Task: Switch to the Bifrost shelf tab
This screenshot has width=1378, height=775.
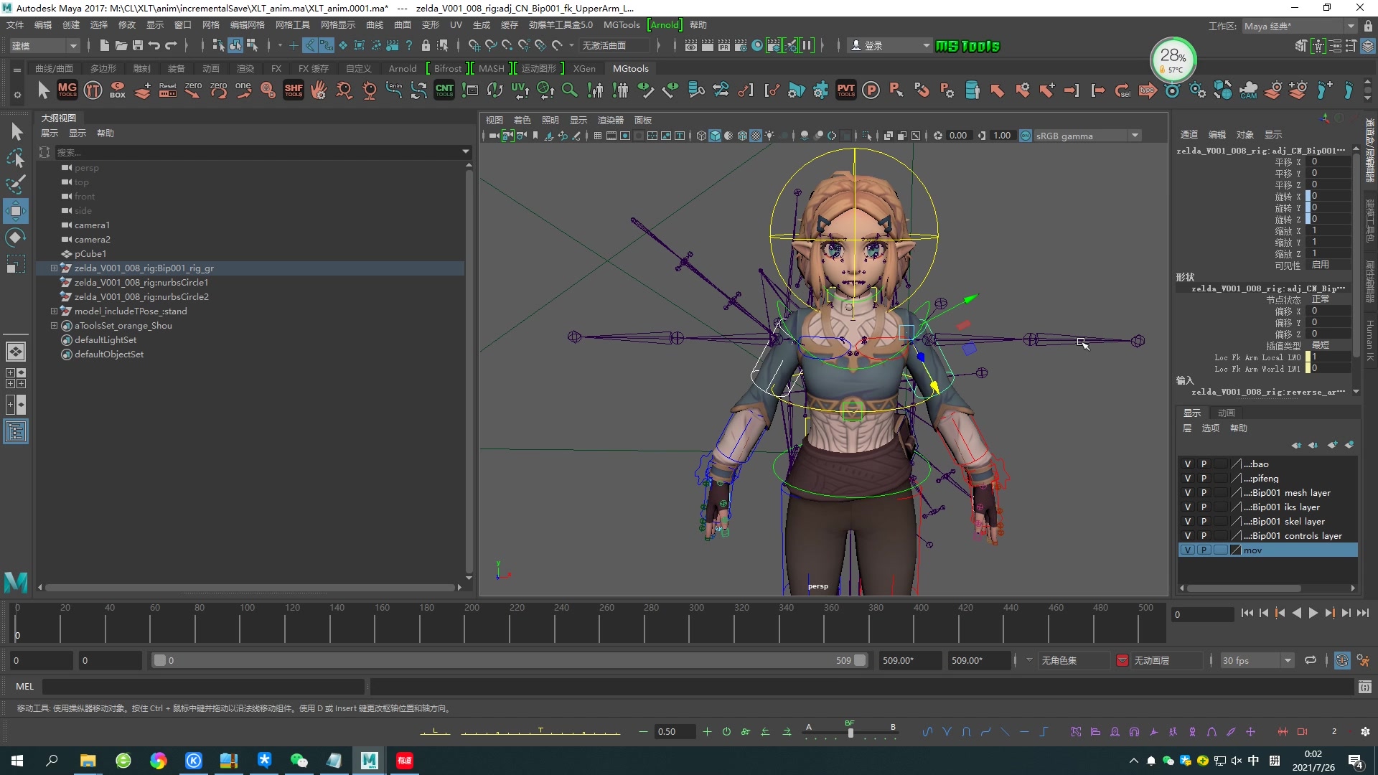Action: click(448, 68)
